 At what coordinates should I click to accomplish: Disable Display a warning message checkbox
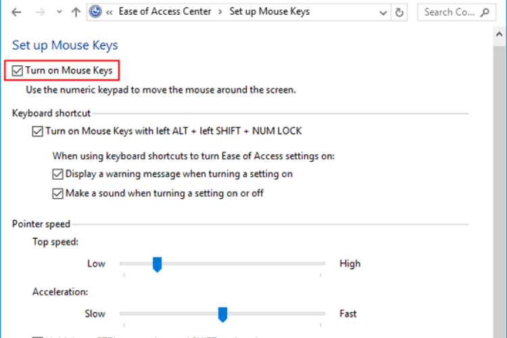click(57, 174)
